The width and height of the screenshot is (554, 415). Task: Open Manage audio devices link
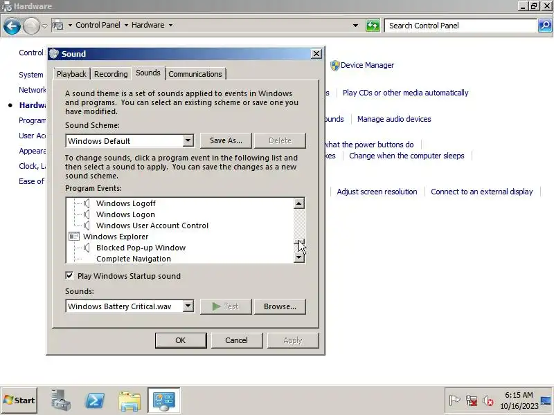coord(394,119)
